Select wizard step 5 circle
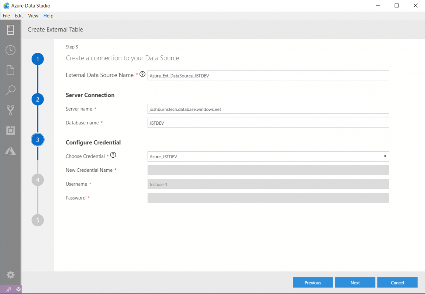Screen dimensions: 425x294 click(38, 220)
